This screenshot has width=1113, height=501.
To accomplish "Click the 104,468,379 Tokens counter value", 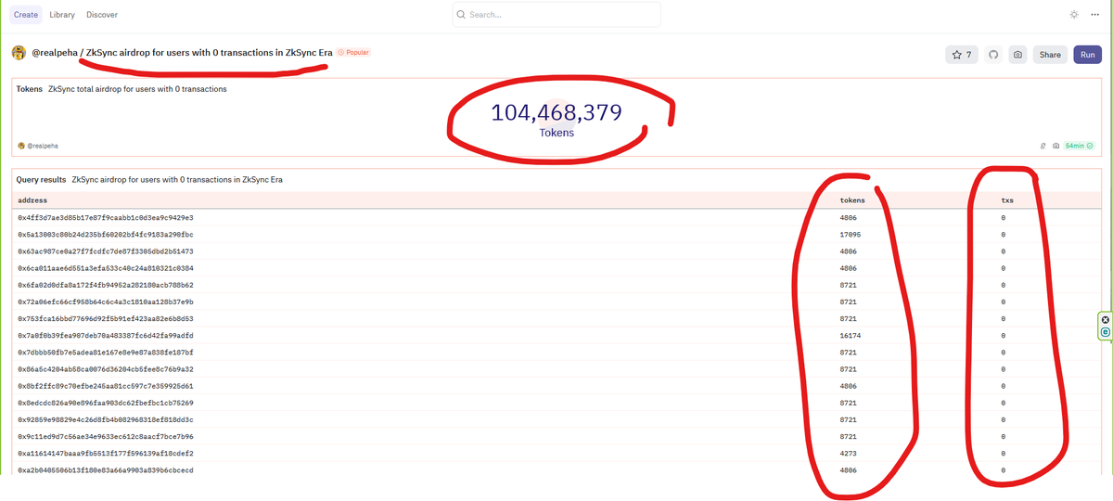I will (556, 113).
